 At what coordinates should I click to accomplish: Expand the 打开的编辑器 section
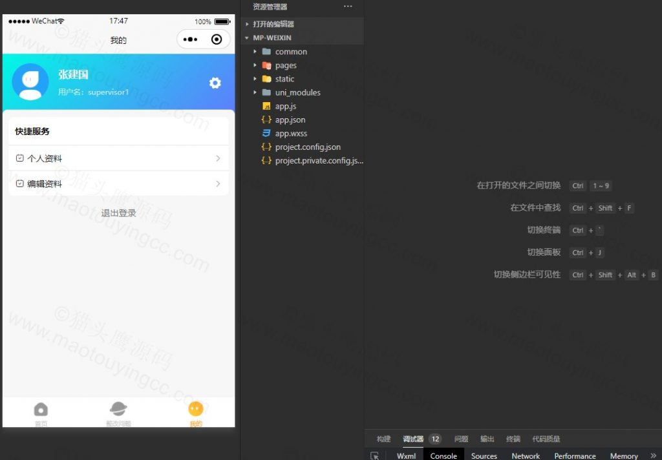pyautogui.click(x=247, y=24)
